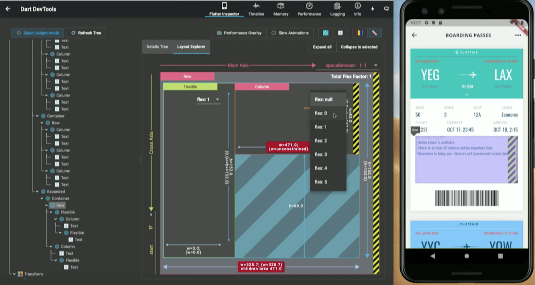Tap the Android back navigation button
Screen dimensions: 535x285
tap(433, 256)
